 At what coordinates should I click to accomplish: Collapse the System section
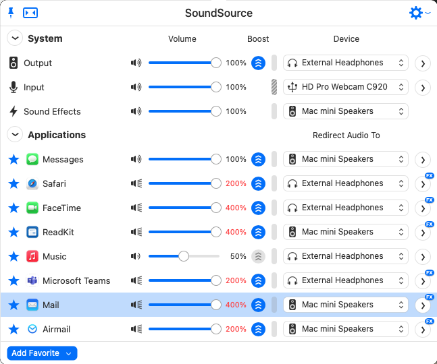coord(14,38)
